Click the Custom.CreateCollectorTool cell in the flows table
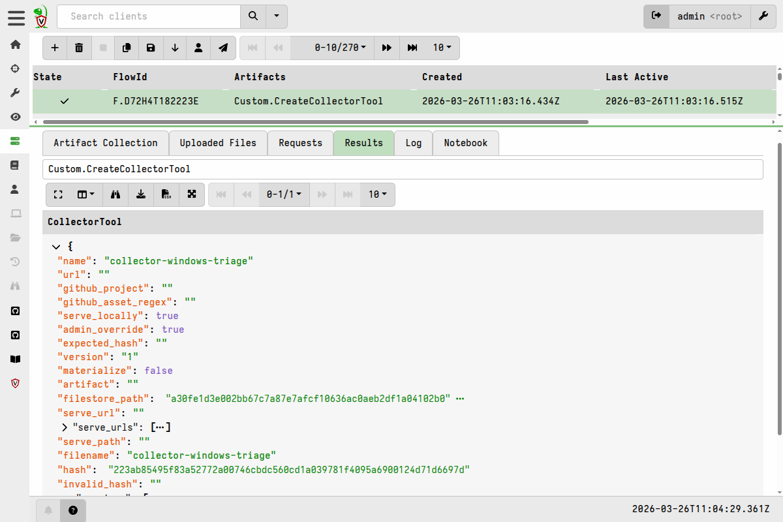 [x=309, y=101]
